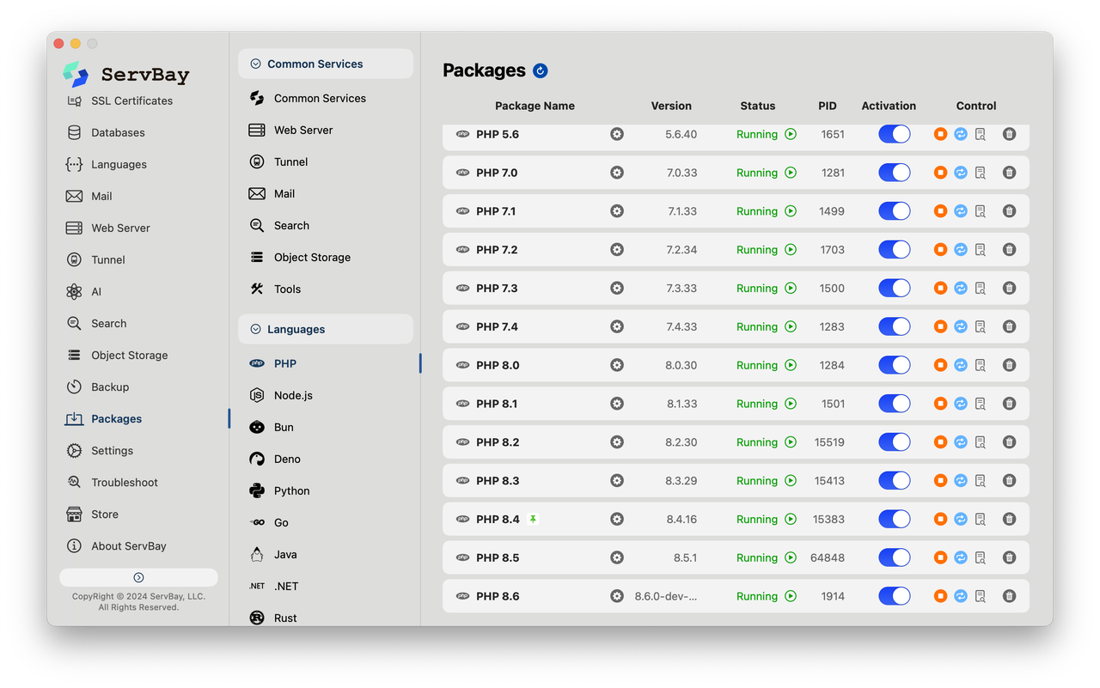
Task: Open About ServBay in the sidebar
Action: [117, 546]
